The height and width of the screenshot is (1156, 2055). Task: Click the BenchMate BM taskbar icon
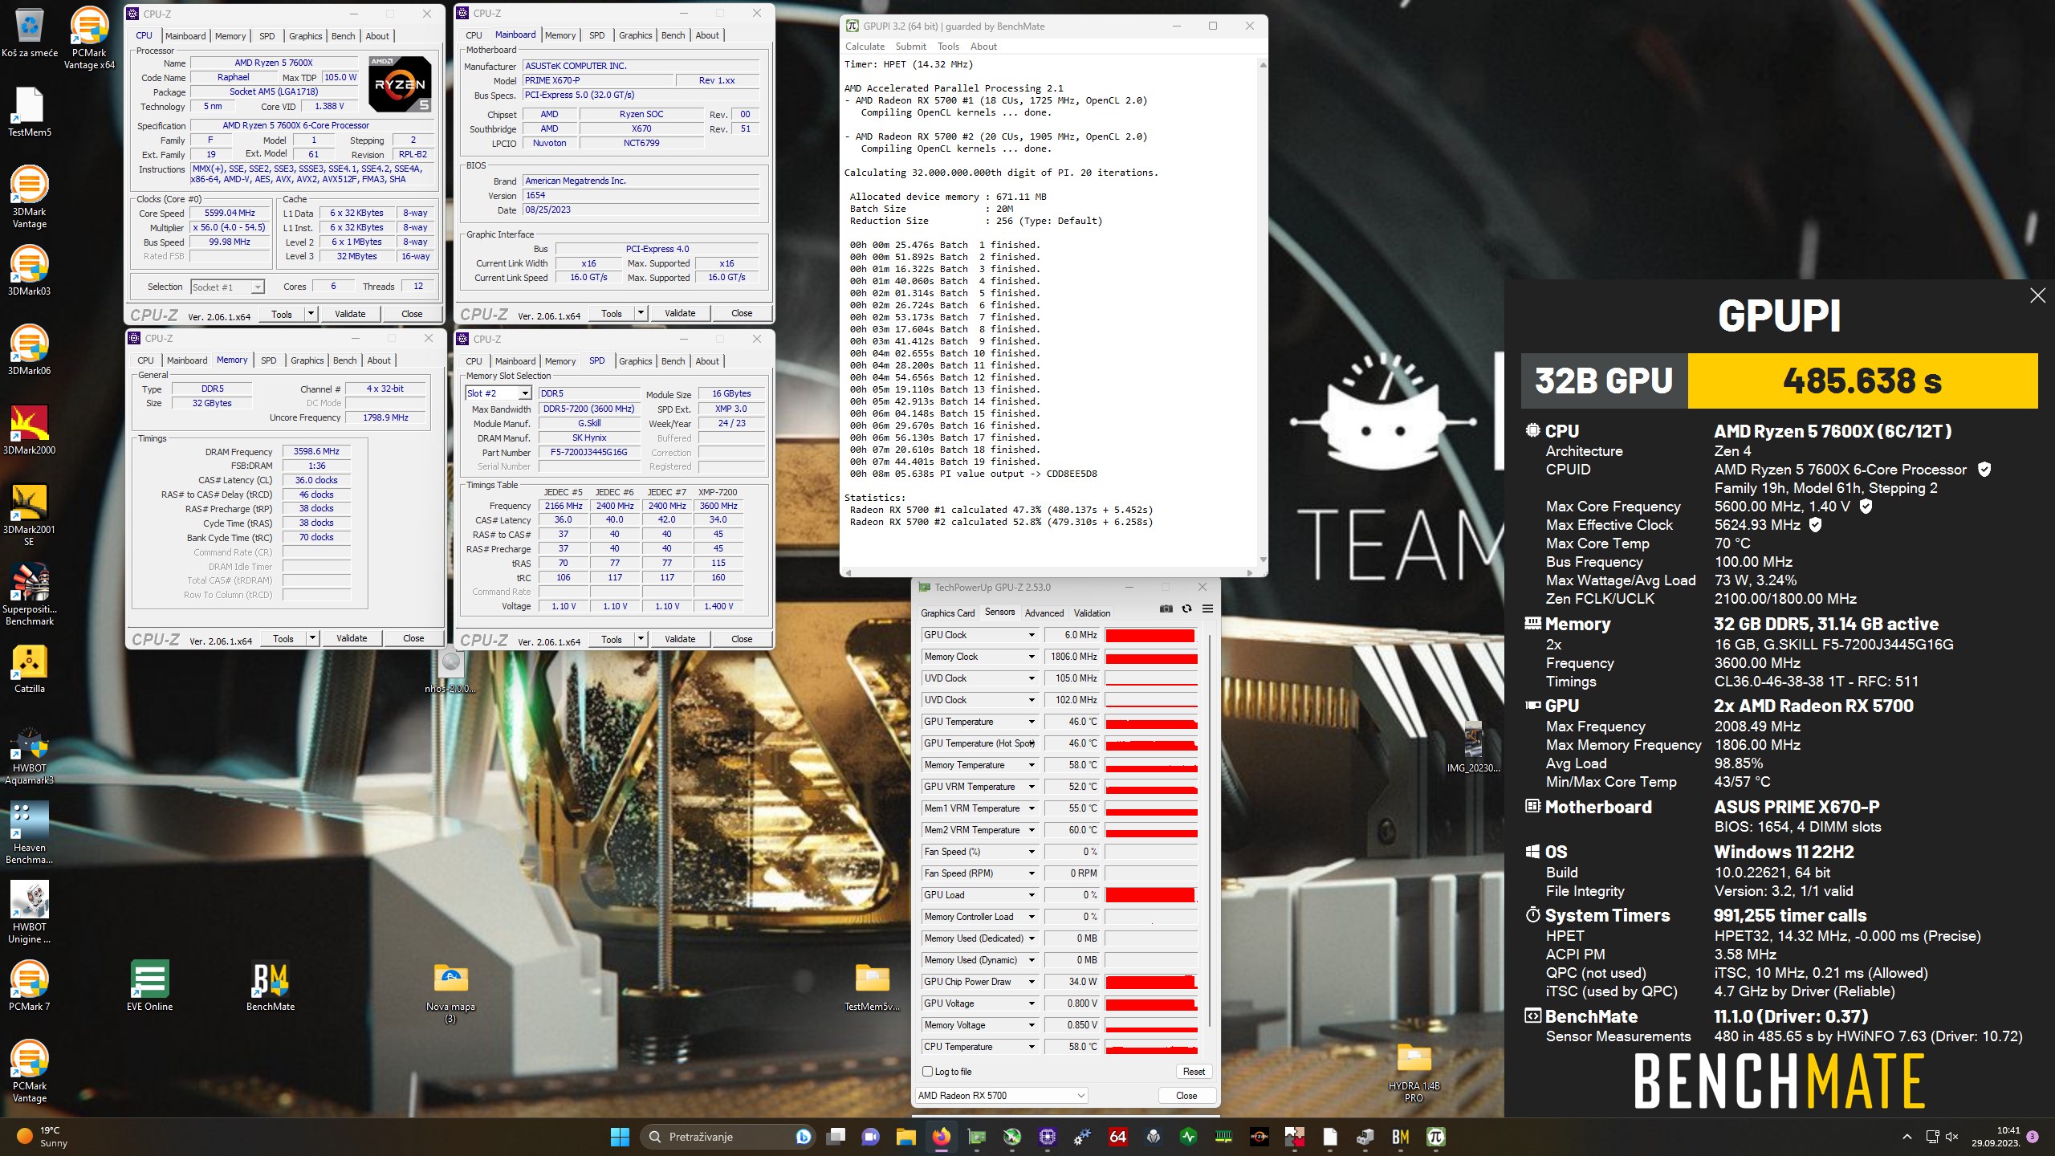click(x=1401, y=1137)
